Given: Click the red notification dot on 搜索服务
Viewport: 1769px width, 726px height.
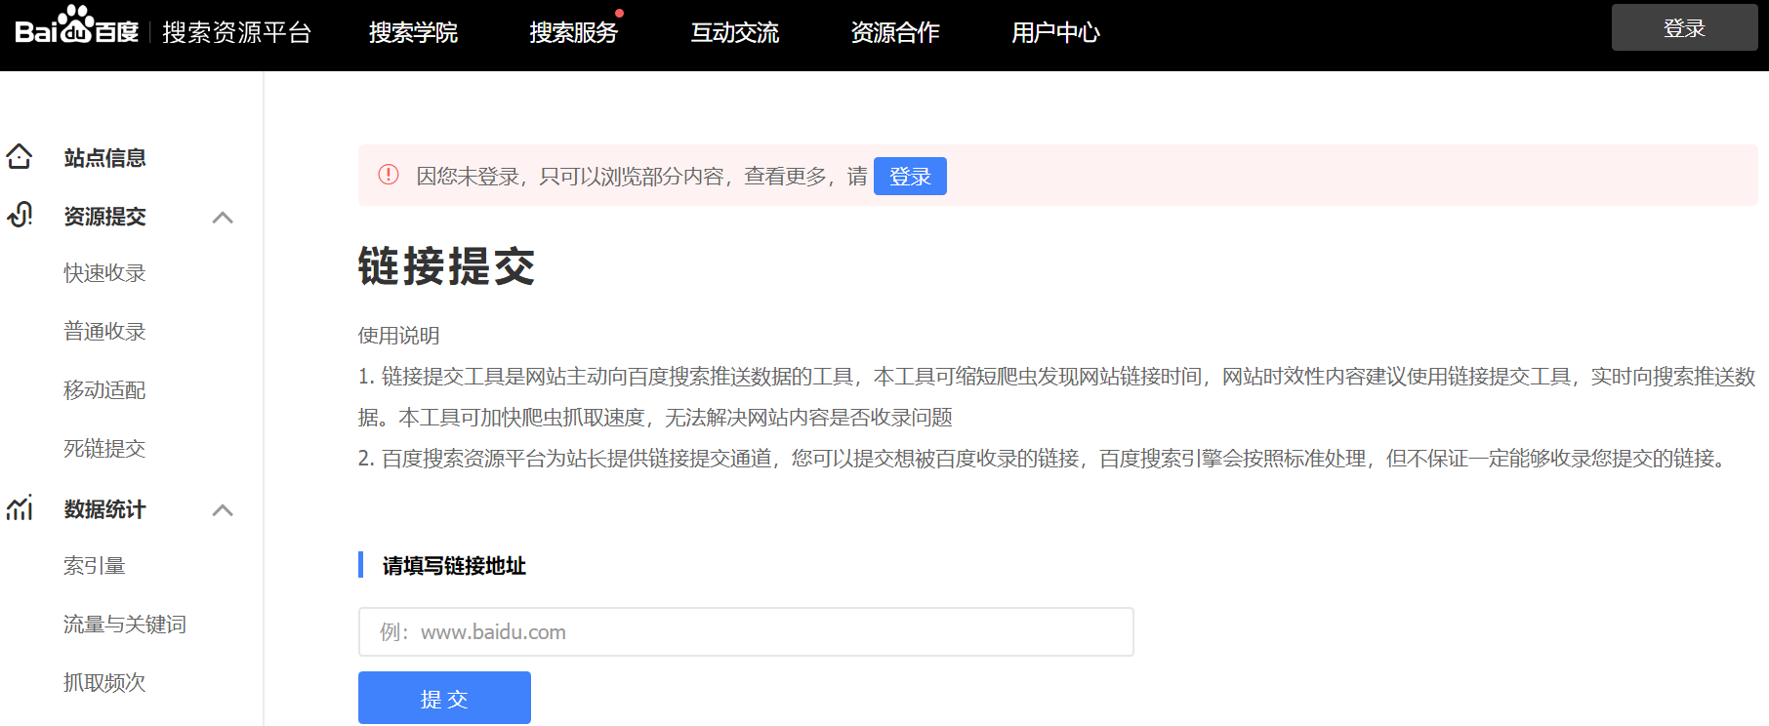Looking at the screenshot, I should (x=619, y=13).
